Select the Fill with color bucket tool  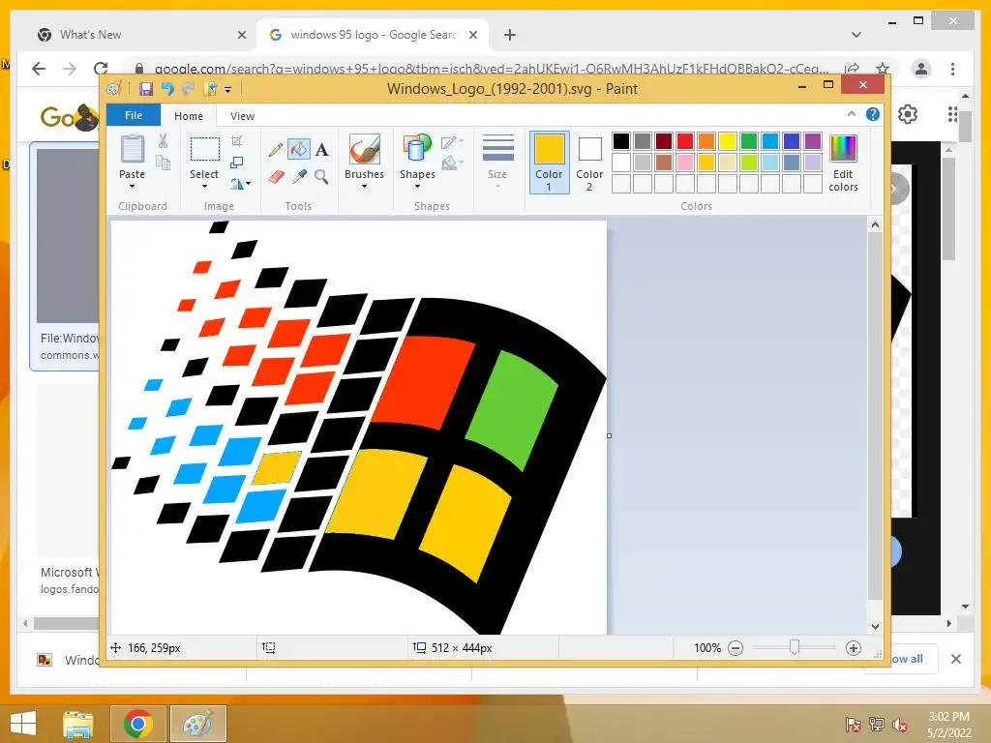(299, 150)
